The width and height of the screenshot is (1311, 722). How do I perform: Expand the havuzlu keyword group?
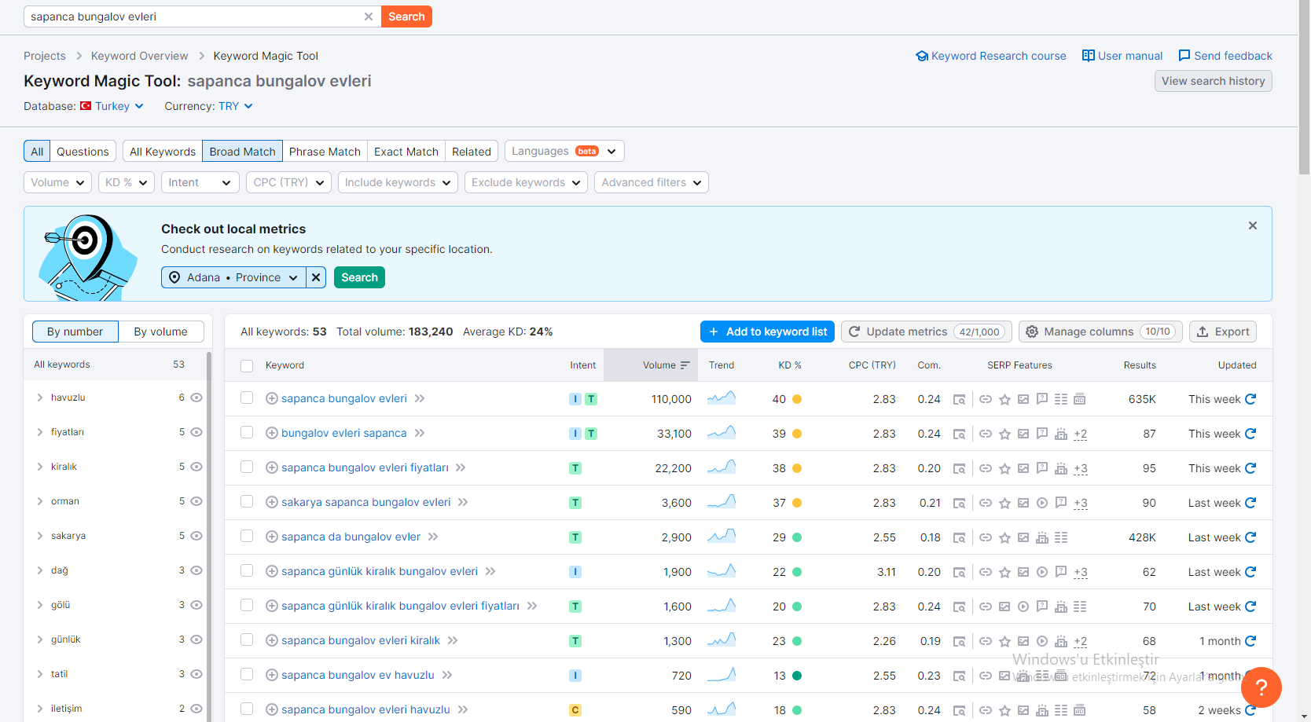[39, 398]
